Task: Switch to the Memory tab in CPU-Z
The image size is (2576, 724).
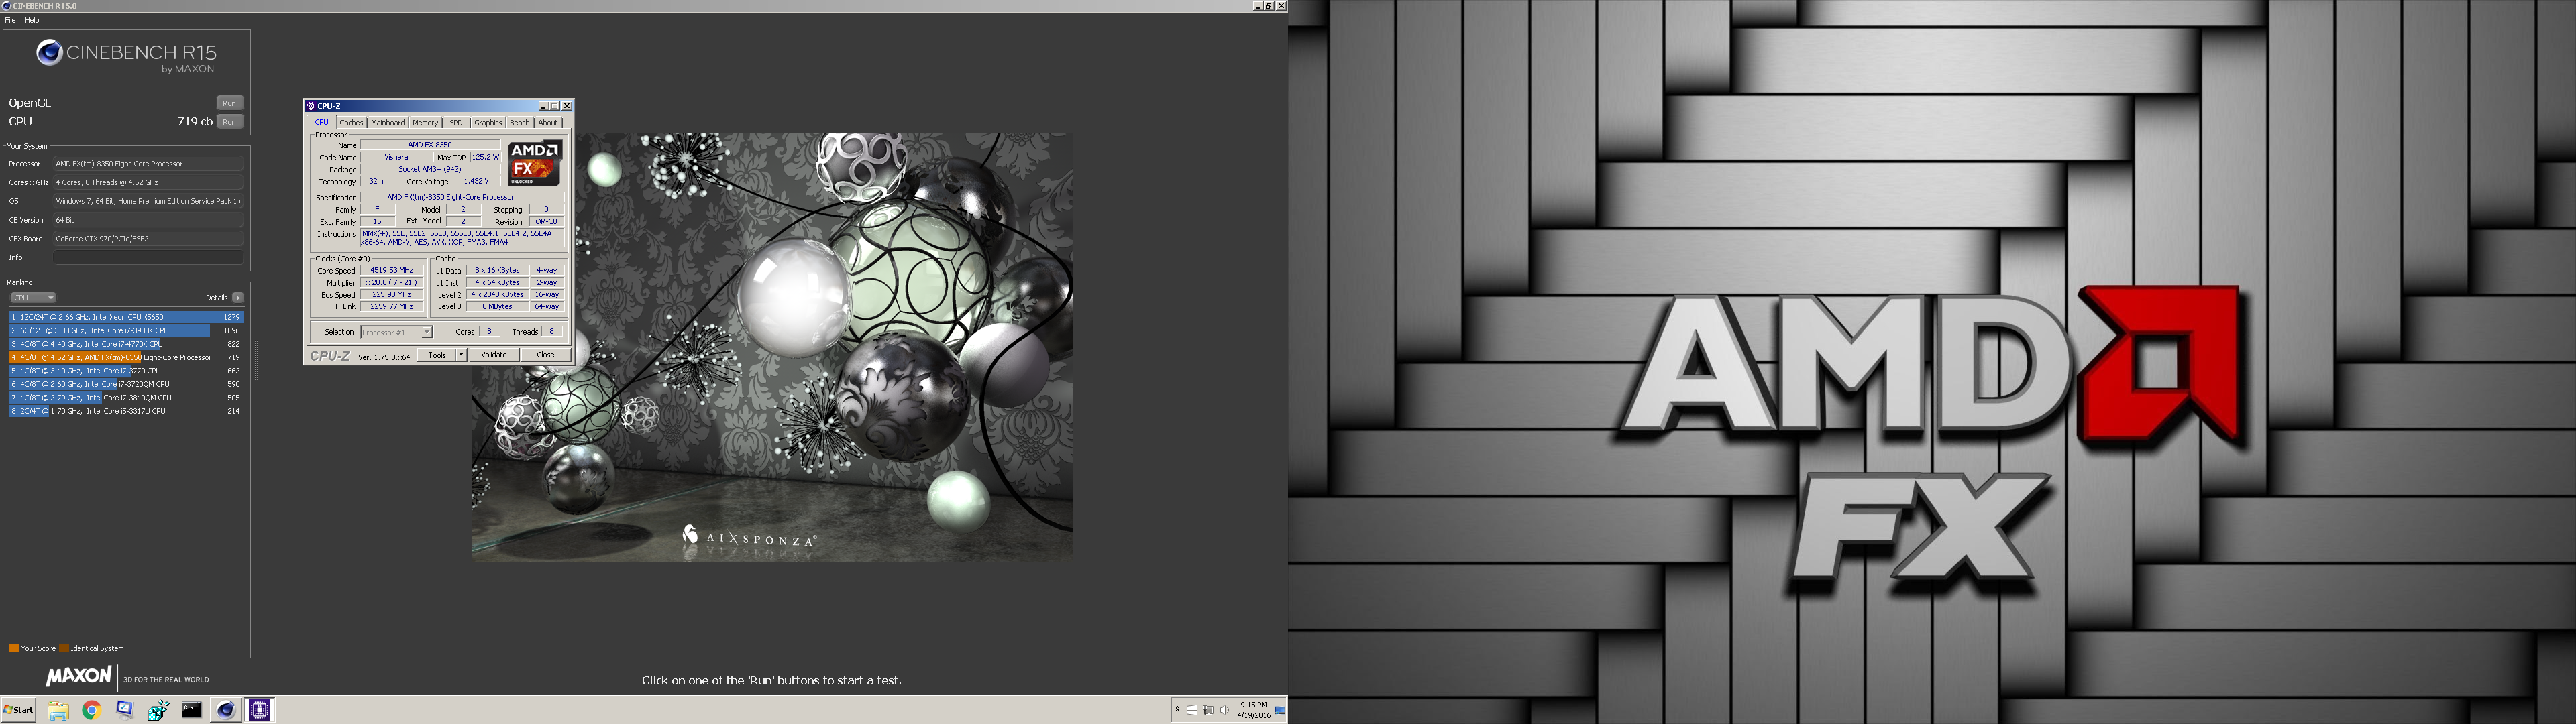Action: [x=425, y=123]
